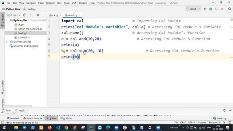Screen dimensions: 233x131
Task: Open Run panel settings gear
Action: tap(224, 110)
